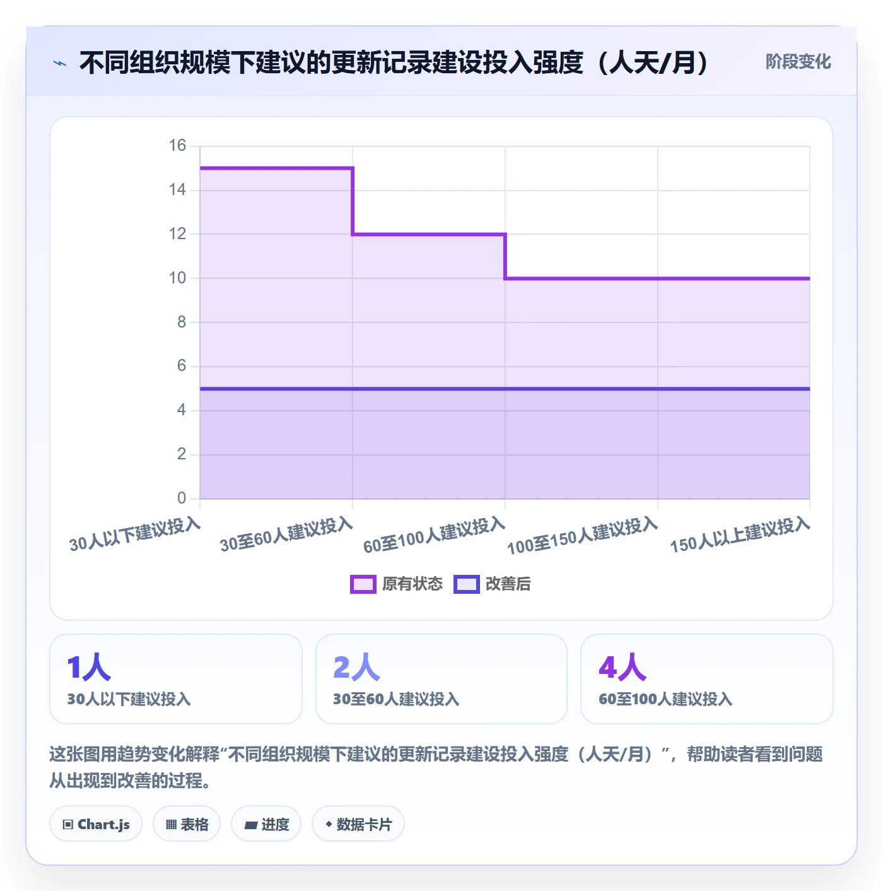The height and width of the screenshot is (891, 883).
Task: Click the 100至150人建议投入 x-axis label
Action: point(583,536)
